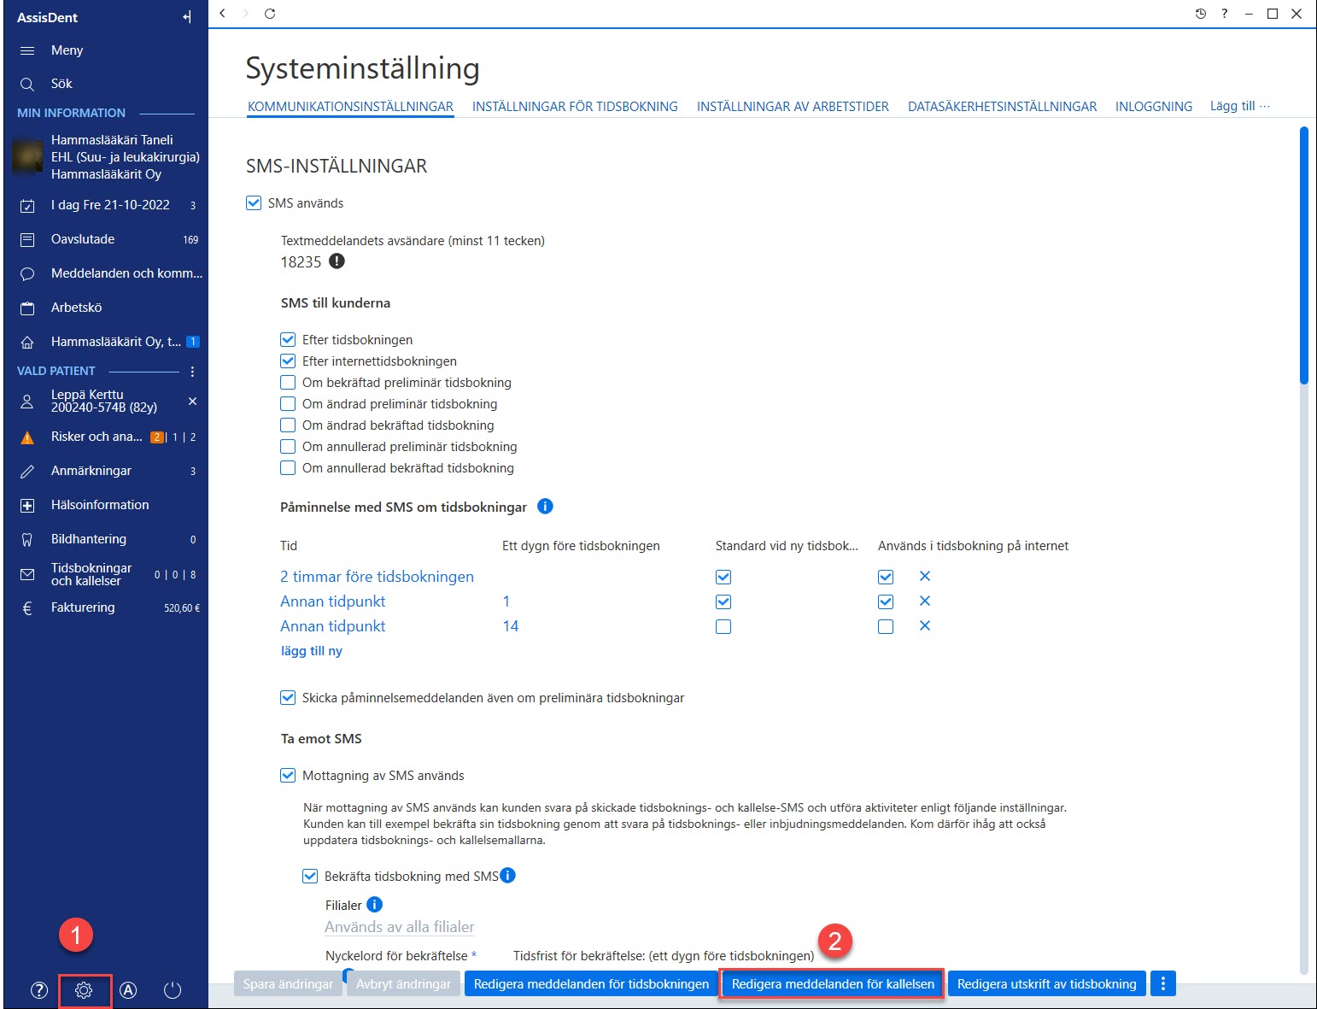Open settings gear icon in sidebar footer
Image resolution: width=1317 pixels, height=1009 pixels.
click(84, 990)
